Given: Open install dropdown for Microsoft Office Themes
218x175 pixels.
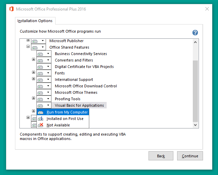Looking at the screenshot, I should [44, 92].
